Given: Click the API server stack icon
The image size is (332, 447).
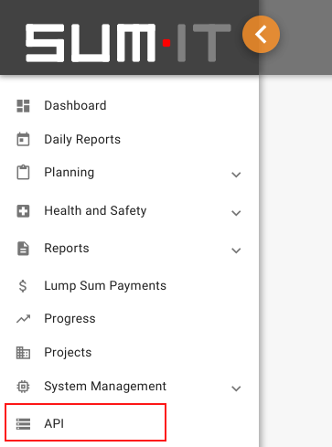Looking at the screenshot, I should (23, 424).
